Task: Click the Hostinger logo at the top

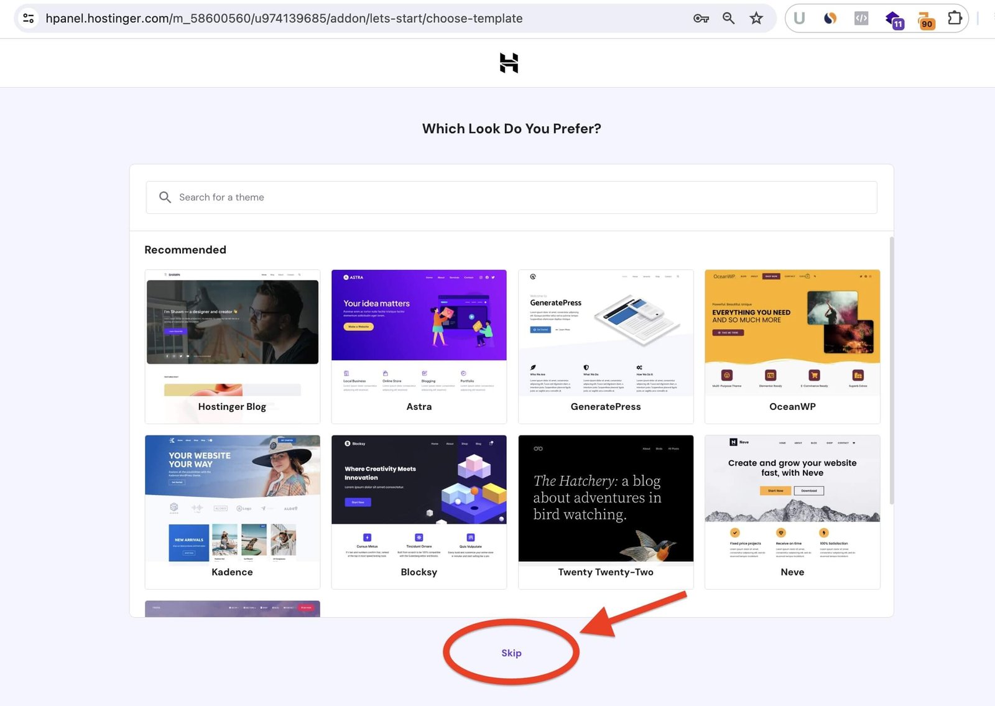Action: coord(509,63)
